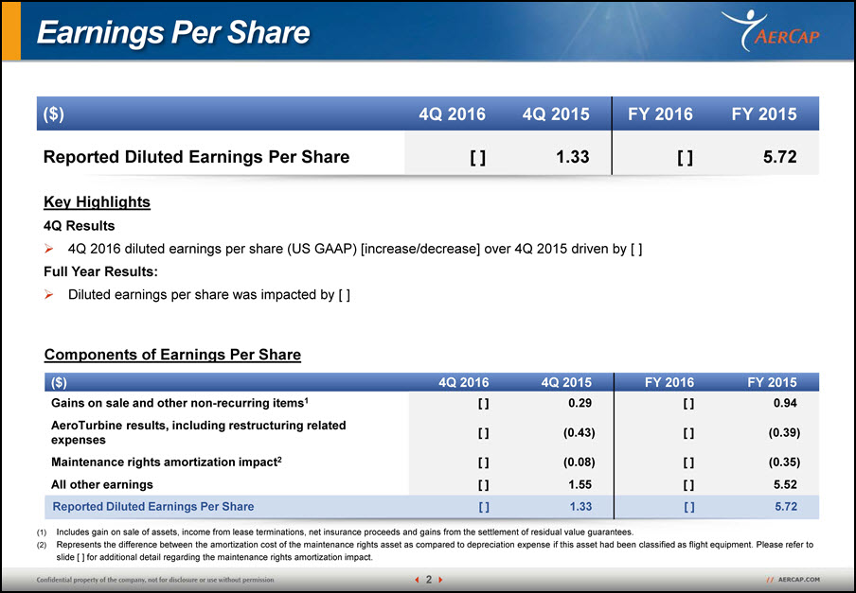
Task: Click 'Maintenance rights amortization impact' row label
Action: [x=167, y=462]
